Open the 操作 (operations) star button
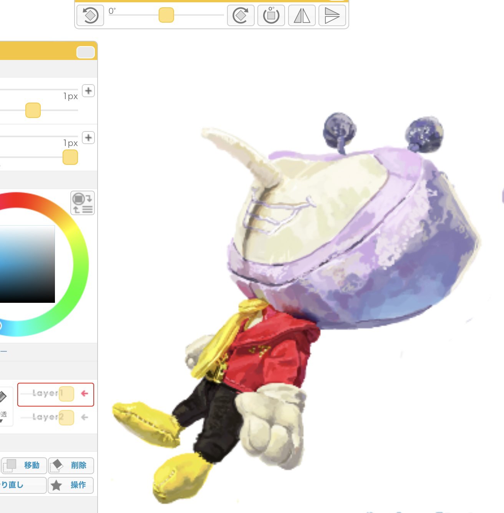This screenshot has width=504, height=513. (x=71, y=485)
